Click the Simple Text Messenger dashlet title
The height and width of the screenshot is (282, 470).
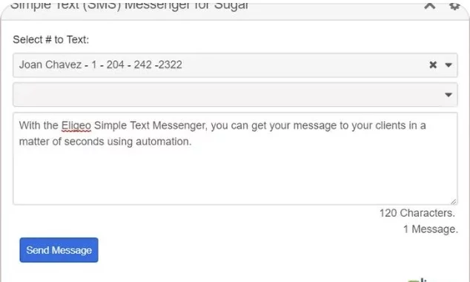tap(130, 5)
